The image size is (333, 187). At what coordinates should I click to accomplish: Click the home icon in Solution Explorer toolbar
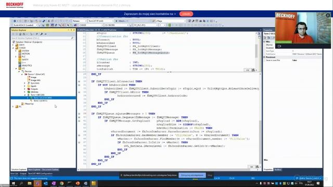pyautogui.click(x=20, y=34)
